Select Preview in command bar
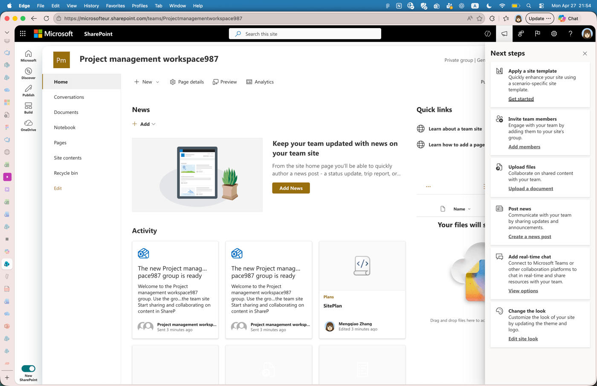This screenshot has width=597, height=386. point(225,82)
